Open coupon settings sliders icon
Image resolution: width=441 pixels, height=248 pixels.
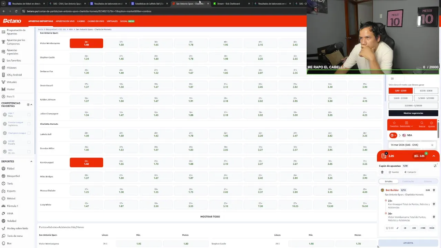435,166
